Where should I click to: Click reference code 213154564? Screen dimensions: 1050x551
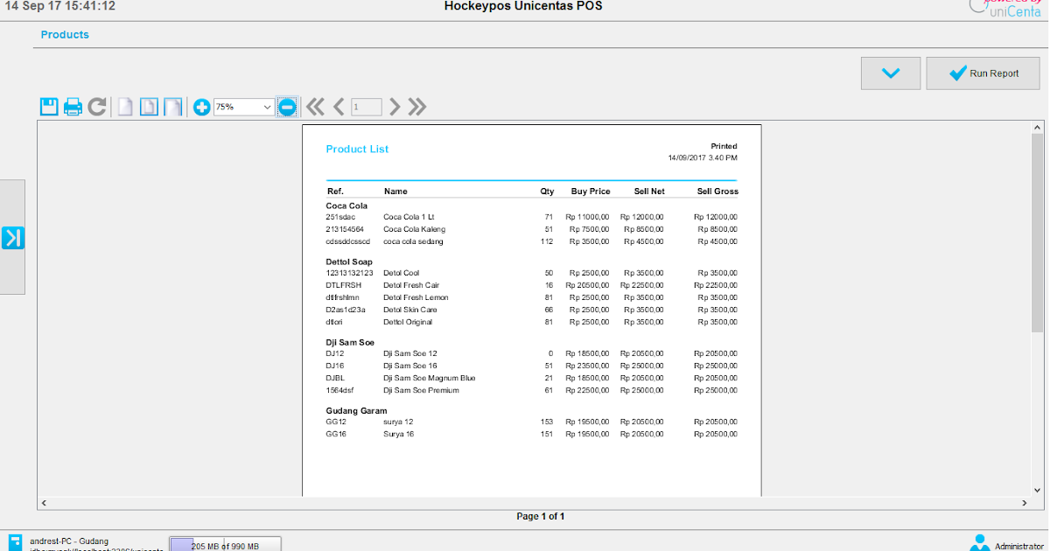click(344, 229)
